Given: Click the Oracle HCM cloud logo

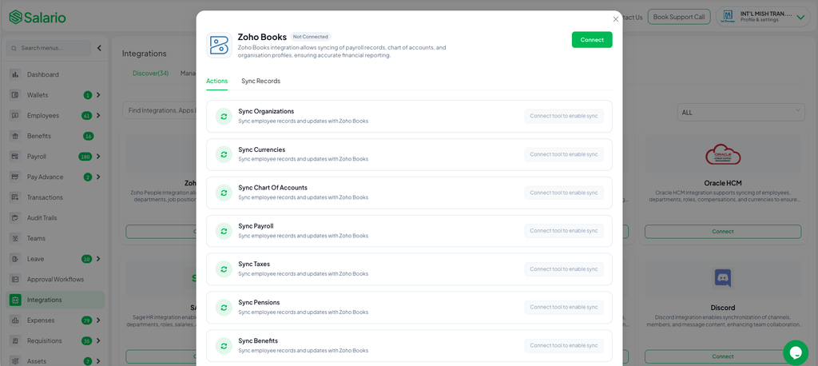Looking at the screenshot, I should click(x=722, y=154).
